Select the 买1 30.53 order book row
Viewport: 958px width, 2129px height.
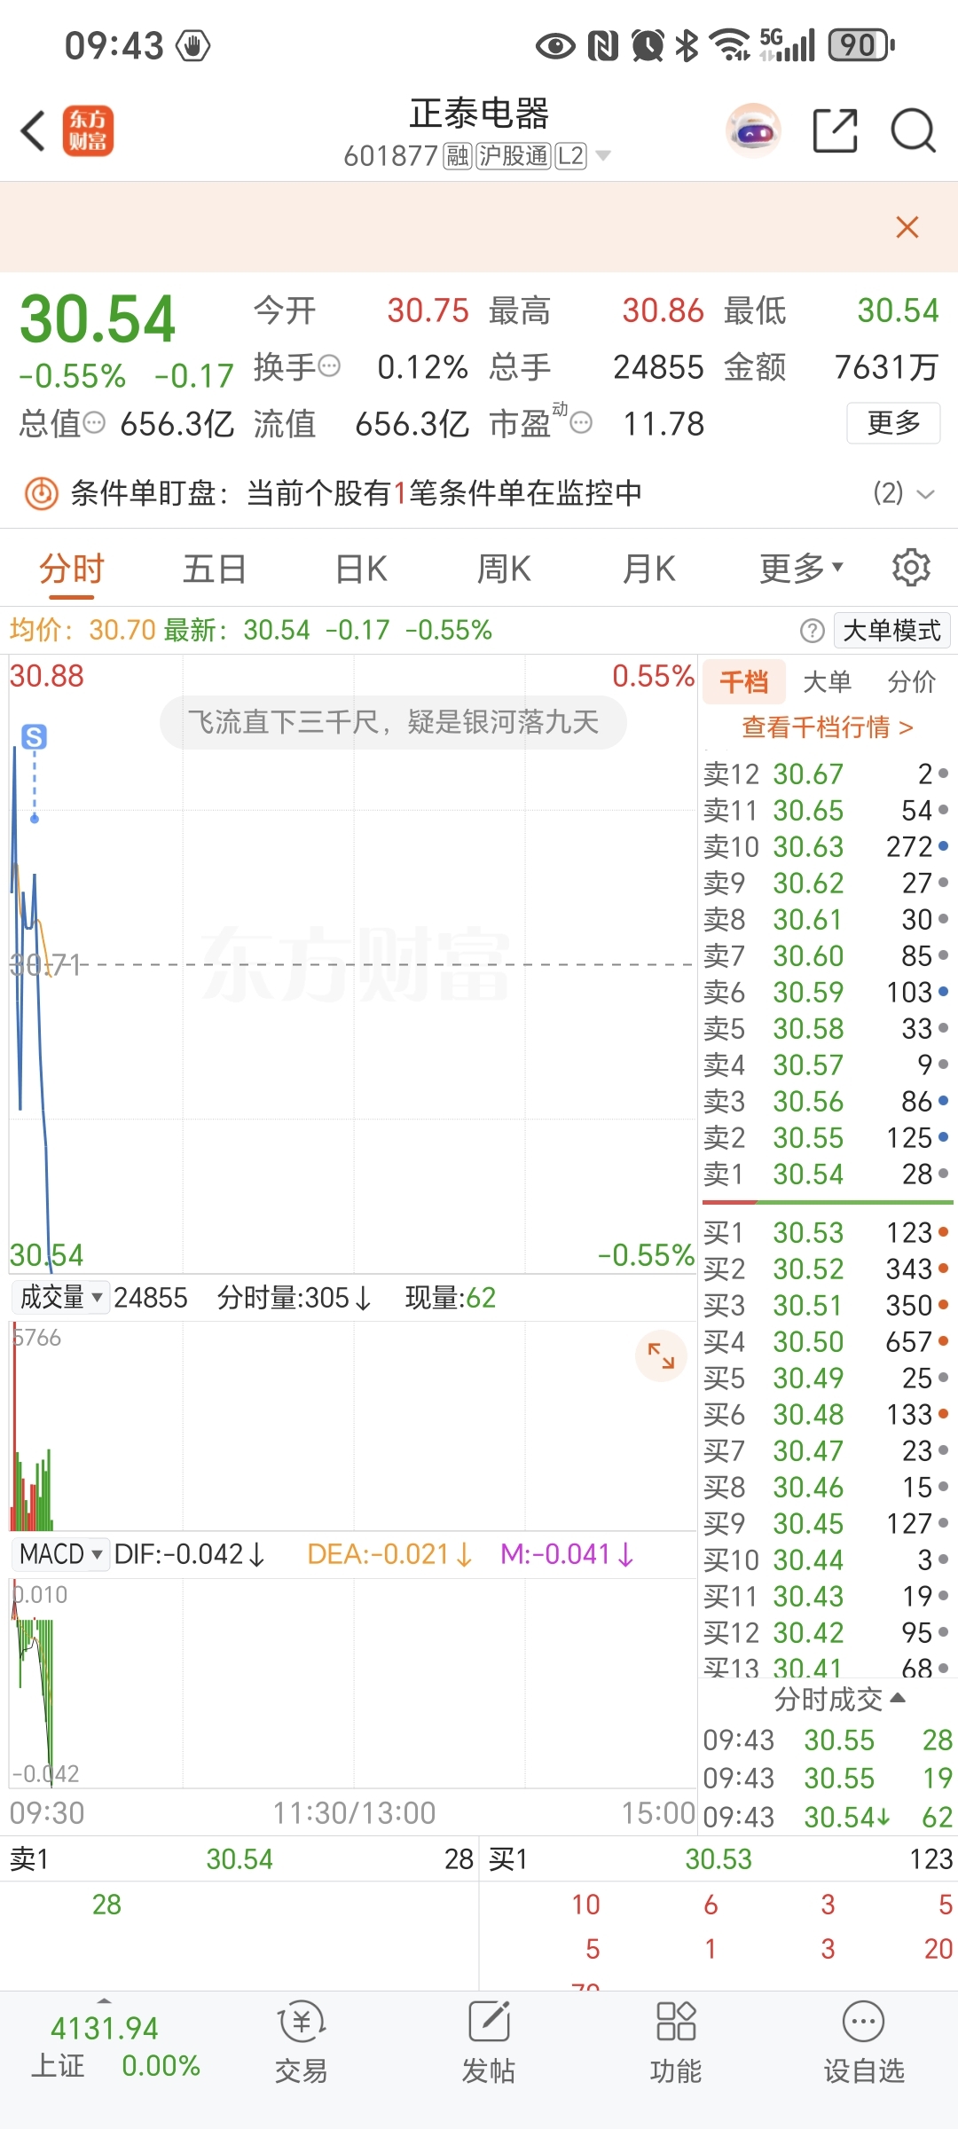pyautogui.click(x=826, y=1233)
